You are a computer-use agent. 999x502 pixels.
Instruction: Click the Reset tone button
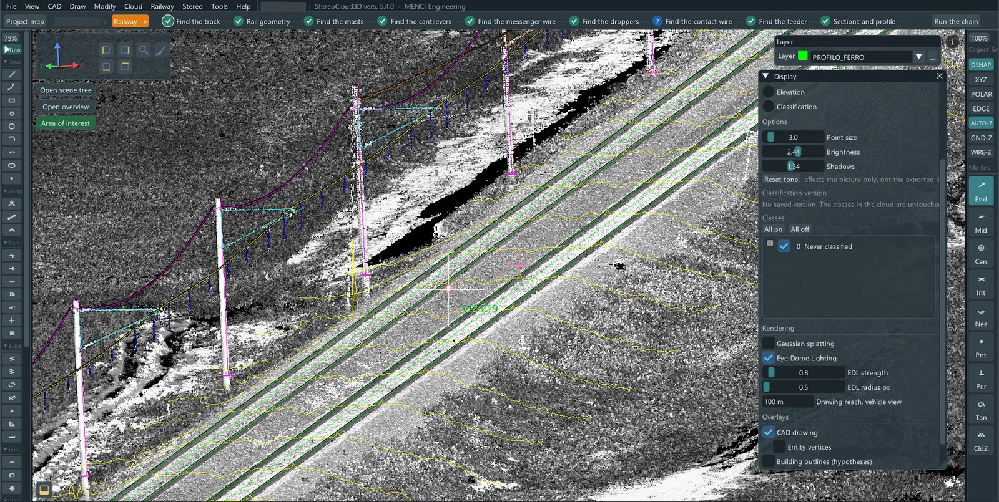click(x=781, y=180)
